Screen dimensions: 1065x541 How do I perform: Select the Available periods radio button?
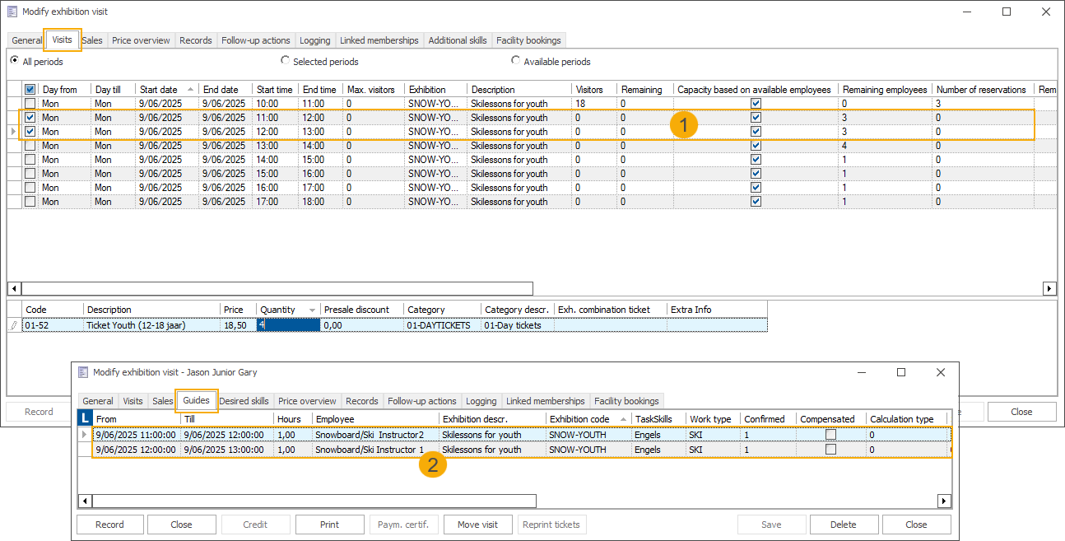tap(516, 61)
